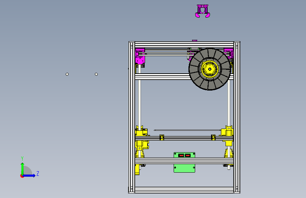306x198 pixels.
Task: Select the left small yellow clip on the rail
Action: 162,137
